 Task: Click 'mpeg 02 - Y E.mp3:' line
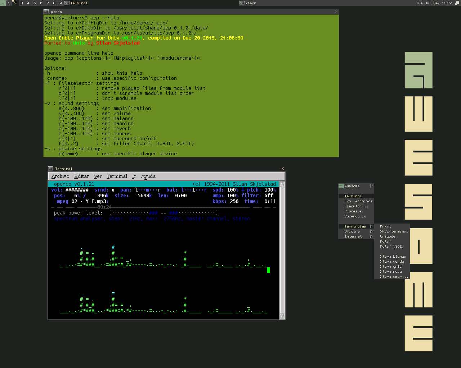click(x=82, y=201)
